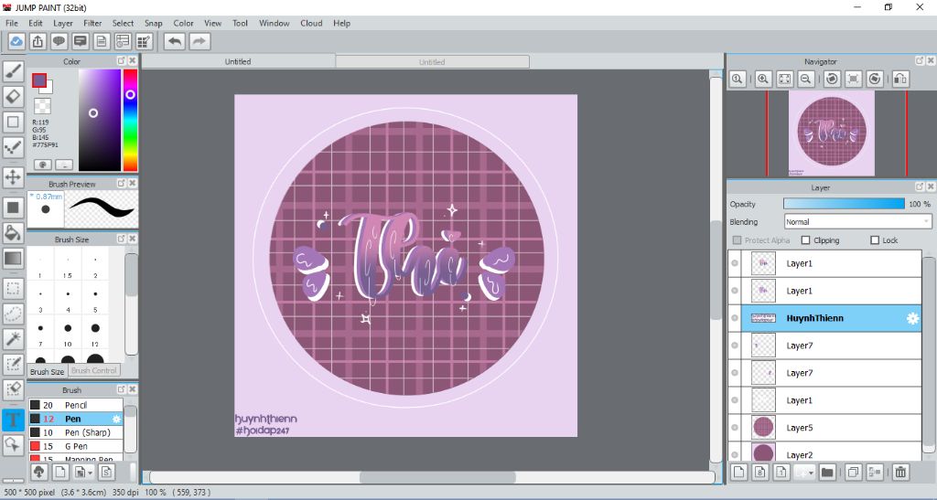Select the Magic Wand tool
This screenshot has width=937, height=500.
(x=13, y=339)
